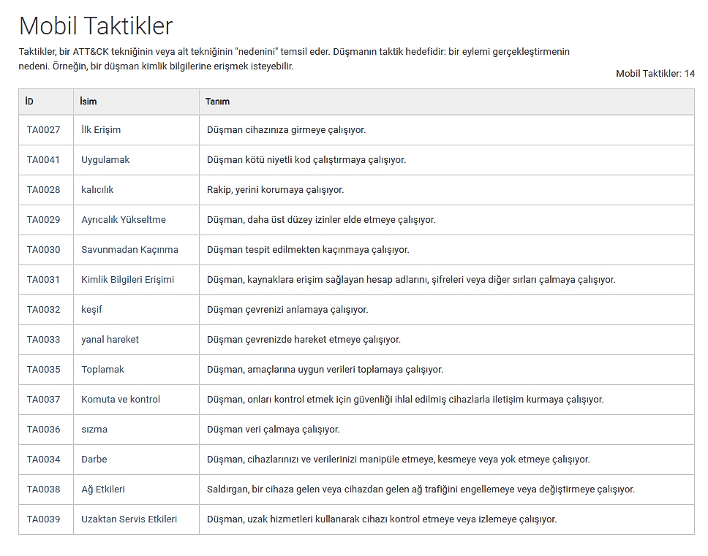
Task: Open Uzaktan Servis Etkileri link
Action: click(129, 519)
